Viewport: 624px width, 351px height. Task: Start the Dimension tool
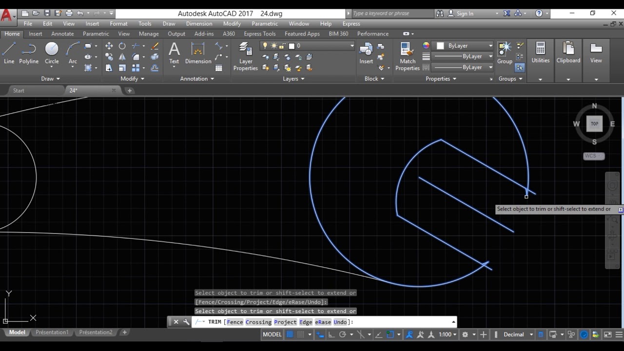tap(198, 53)
